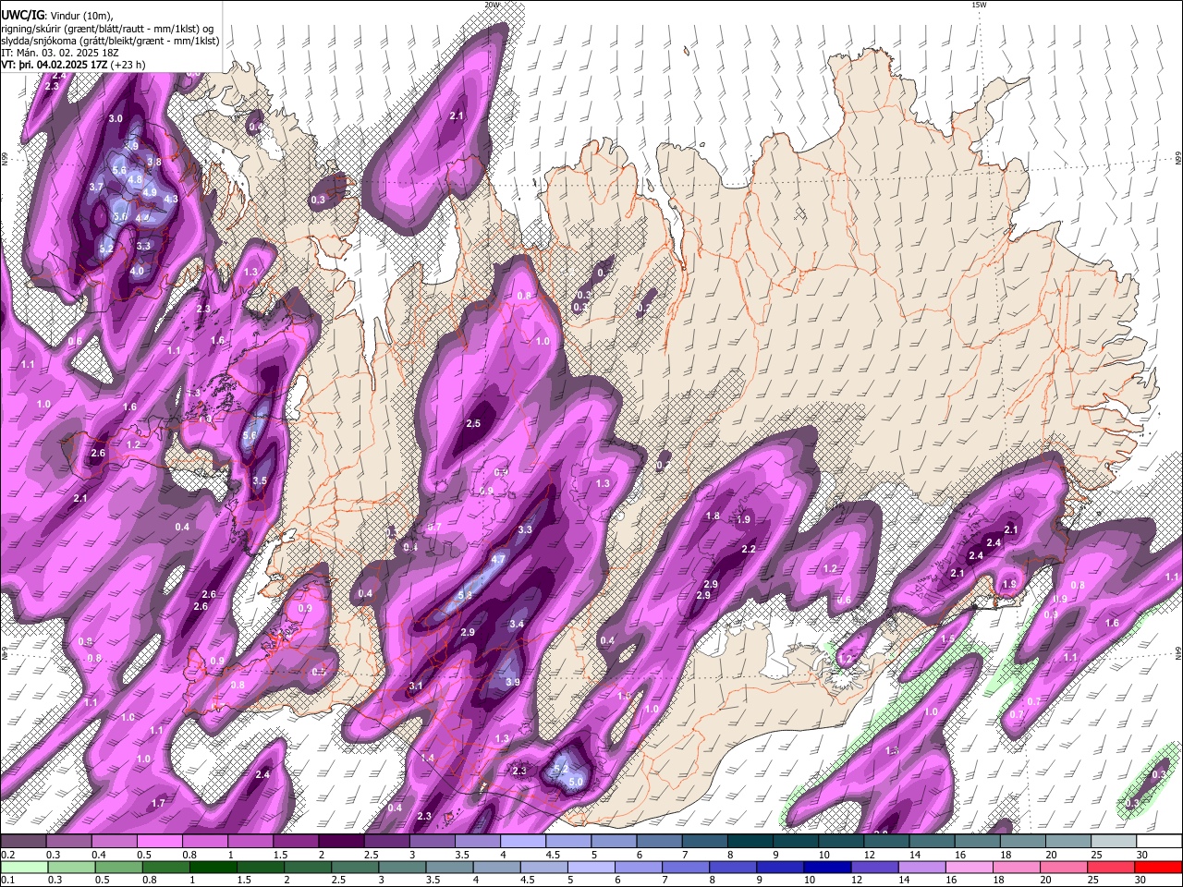Image resolution: width=1183 pixels, height=887 pixels.
Task: Click the '15W' longitude label
Action: click(x=979, y=5)
